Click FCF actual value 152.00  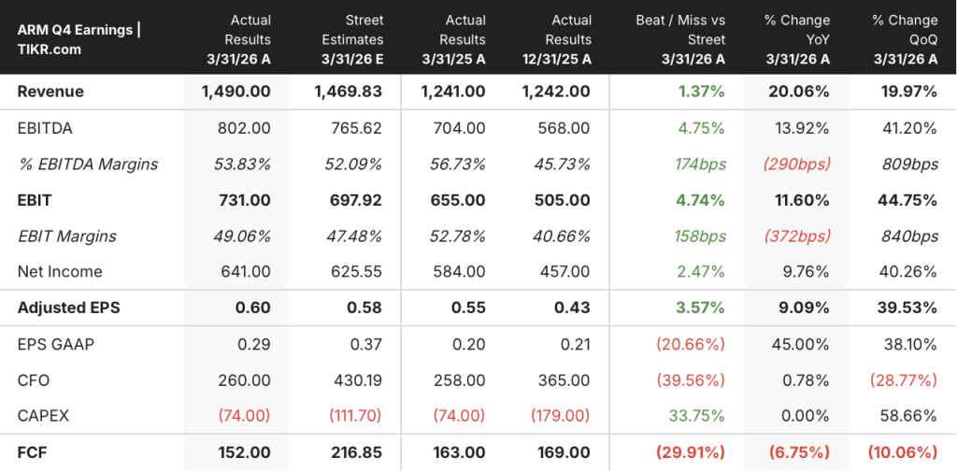coord(245,452)
